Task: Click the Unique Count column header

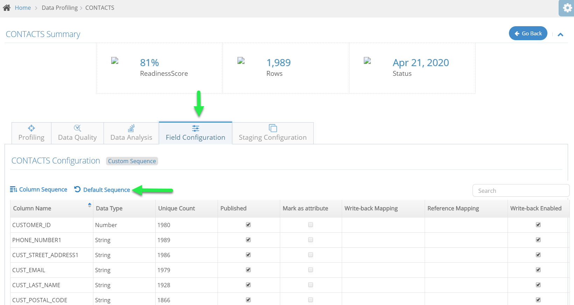Action: 186,209
